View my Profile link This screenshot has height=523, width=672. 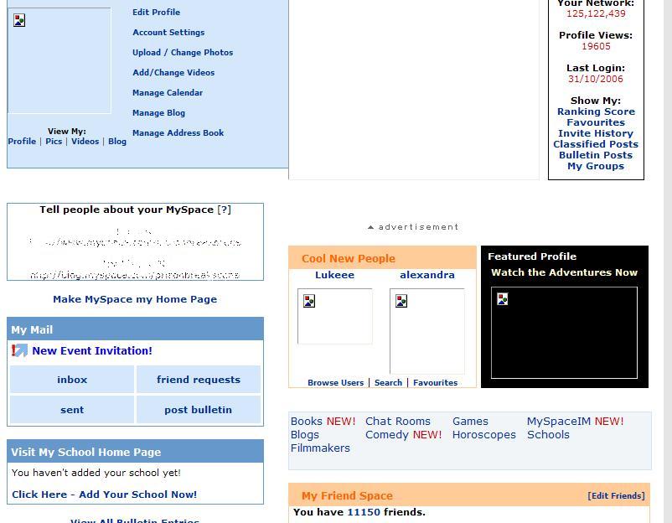coord(22,141)
